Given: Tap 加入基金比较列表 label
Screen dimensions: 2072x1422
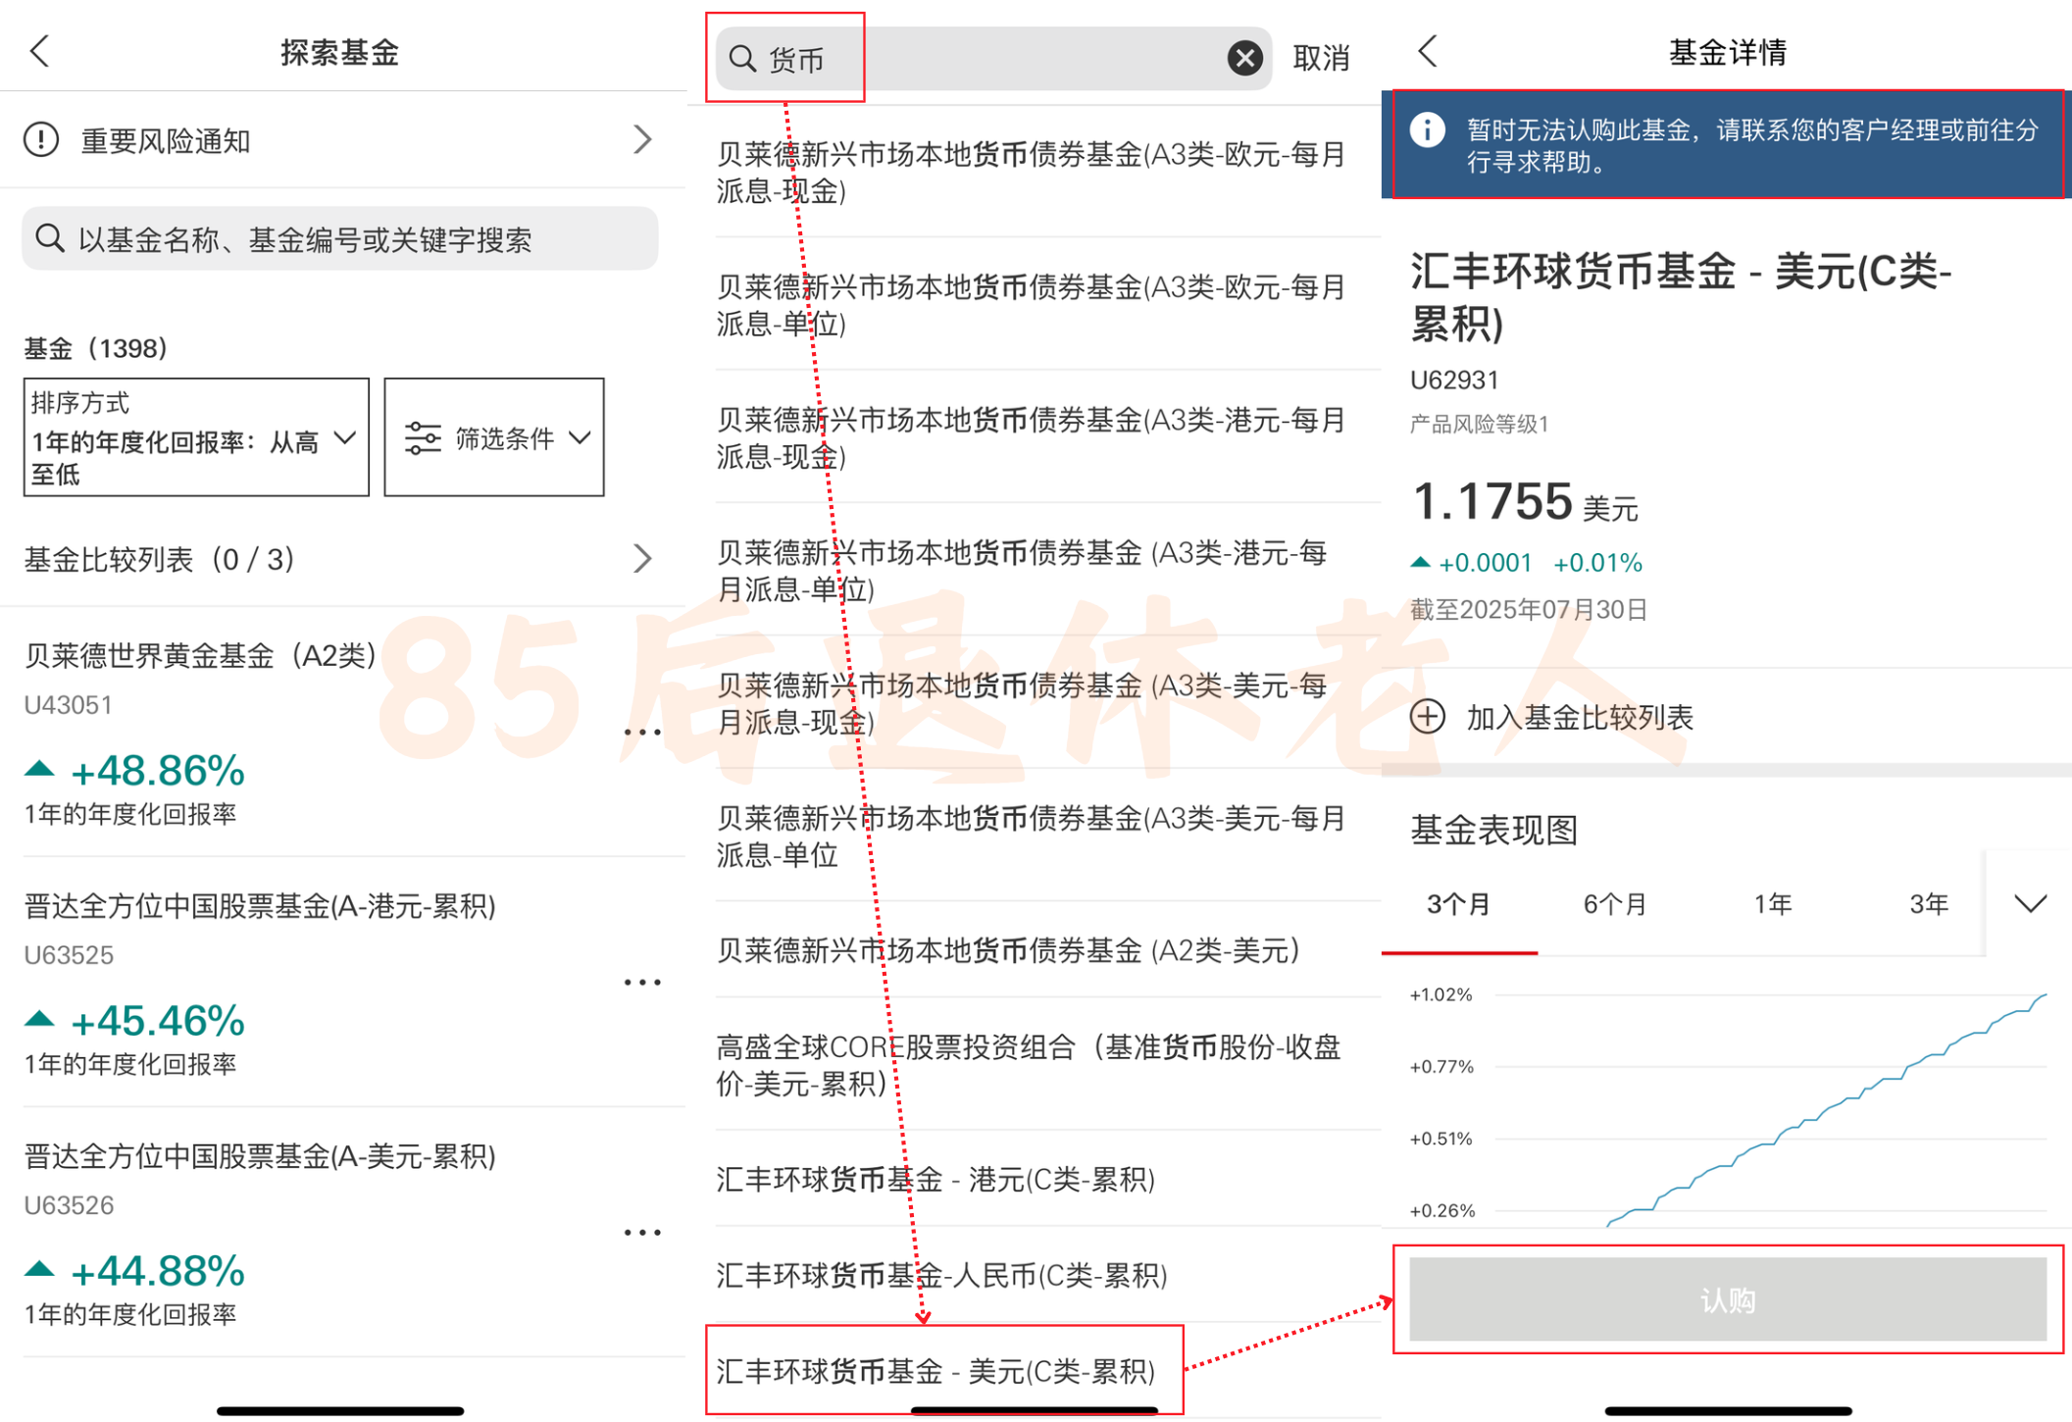Looking at the screenshot, I should pos(1580,718).
